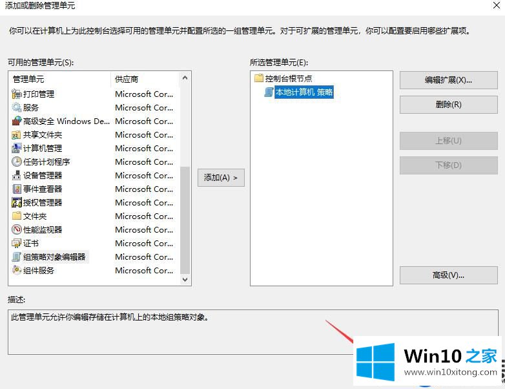Select the 共享文件夹 snap-in icon
Screen dimensions: 505x389
(x=17, y=134)
